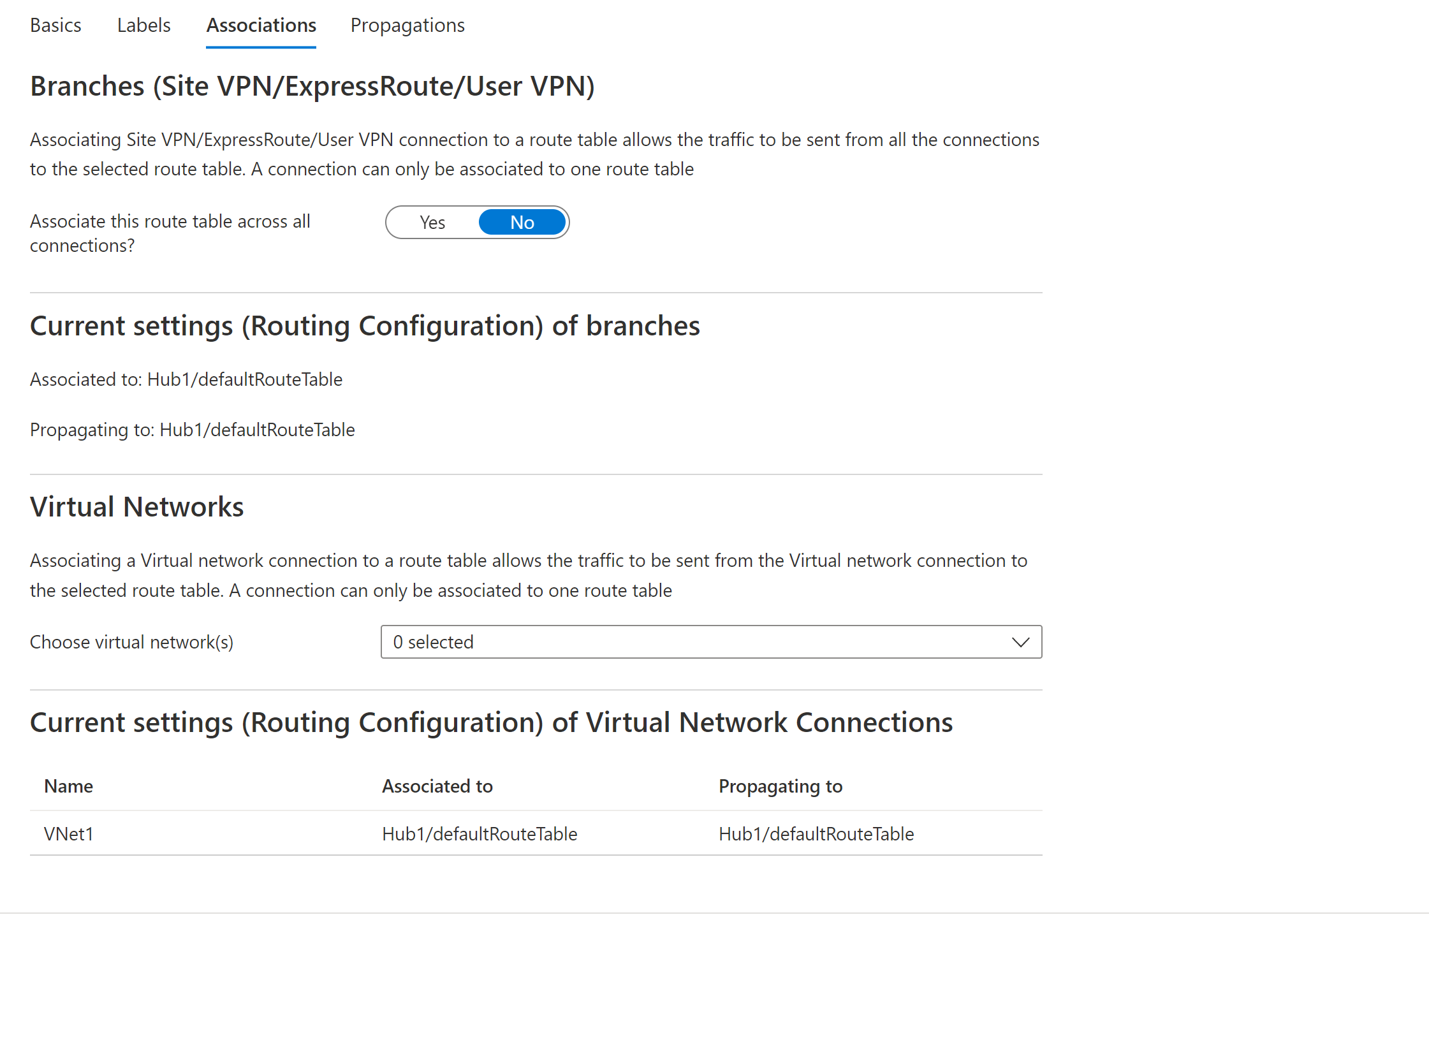Sort by the Associated to column header
Screen dimensions: 1429x1040
click(437, 786)
